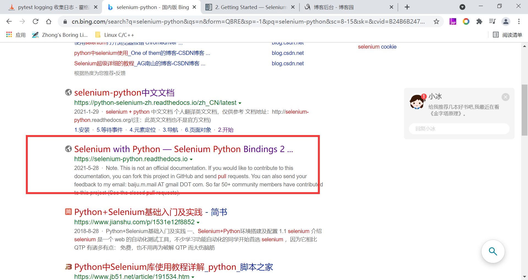Bookmark this page with the star icon
The image size is (528, 280).
tap(436, 21)
